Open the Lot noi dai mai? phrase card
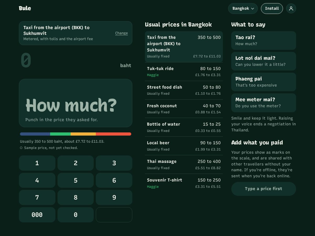This screenshot has width=315, height=236. tap(264, 61)
